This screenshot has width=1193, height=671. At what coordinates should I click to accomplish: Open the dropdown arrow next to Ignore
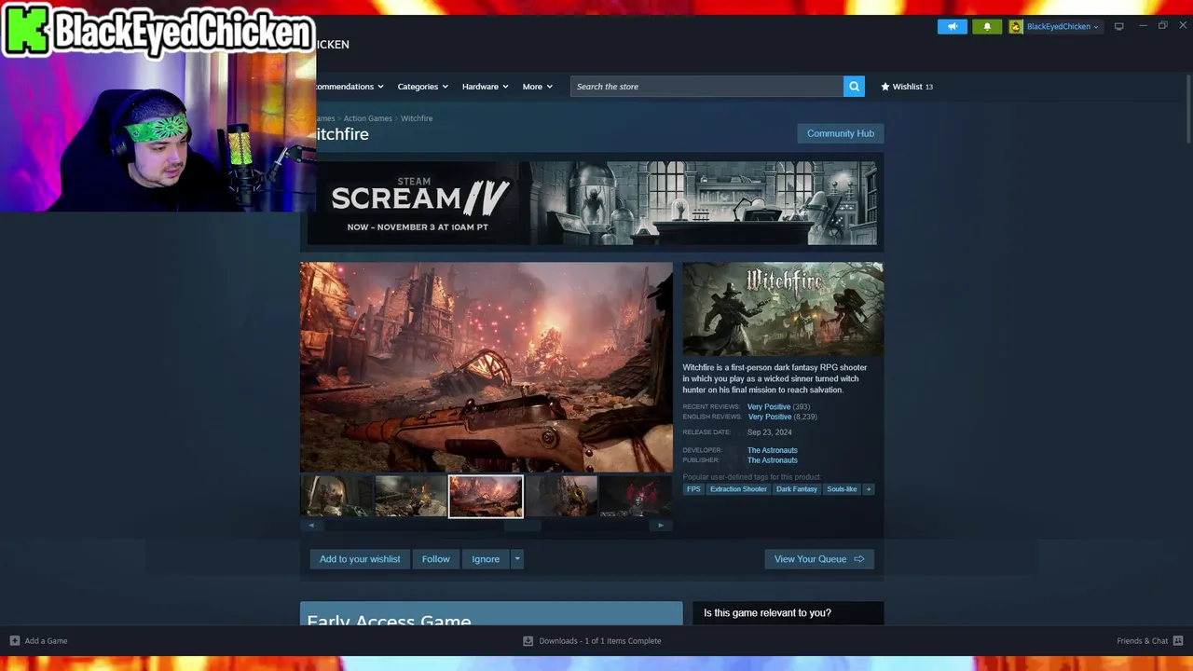pos(517,559)
